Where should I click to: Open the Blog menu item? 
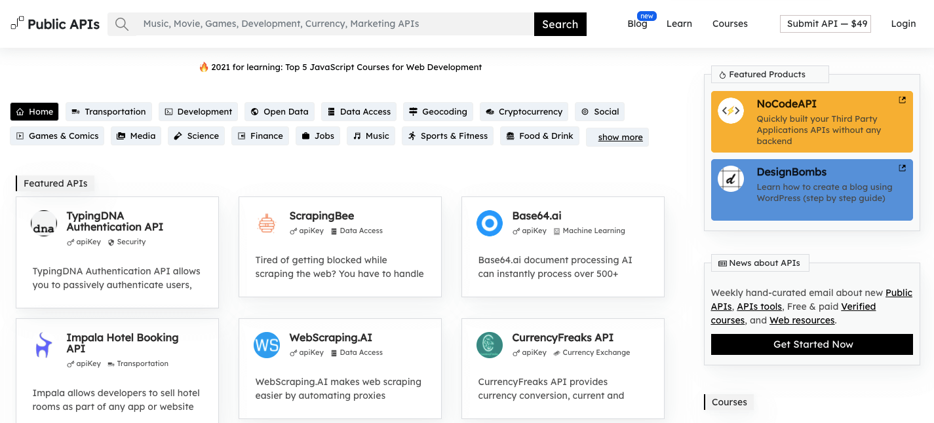637,24
